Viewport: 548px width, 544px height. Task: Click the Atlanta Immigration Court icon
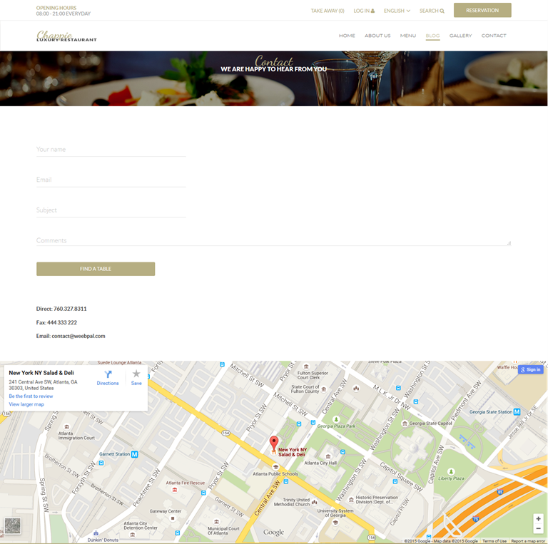coord(67,426)
